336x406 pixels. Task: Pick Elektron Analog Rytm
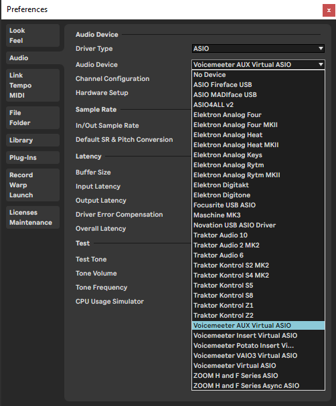258,165
